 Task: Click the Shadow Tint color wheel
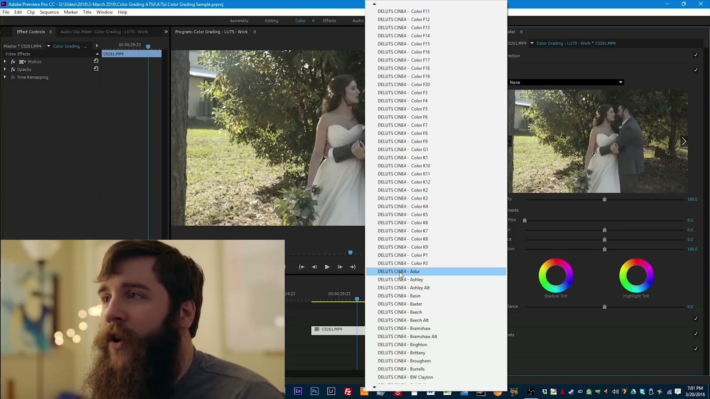pos(556,275)
